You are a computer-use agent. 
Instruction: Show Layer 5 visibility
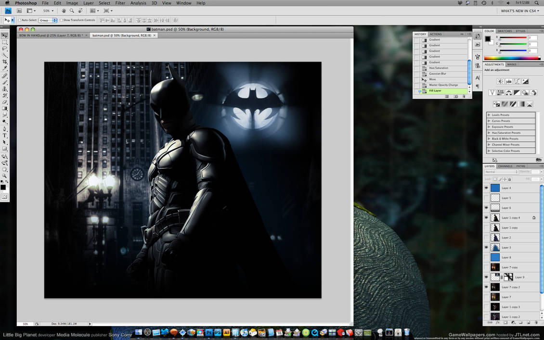point(486,198)
